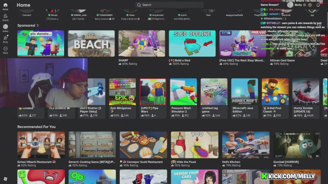Click the search magnifier icon
The height and width of the screenshot is (184, 328).
[x=139, y=5]
